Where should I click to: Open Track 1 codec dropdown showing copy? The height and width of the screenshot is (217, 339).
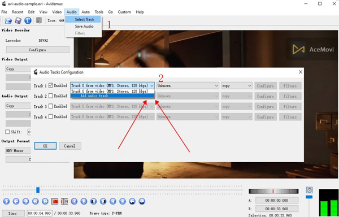click(x=237, y=85)
